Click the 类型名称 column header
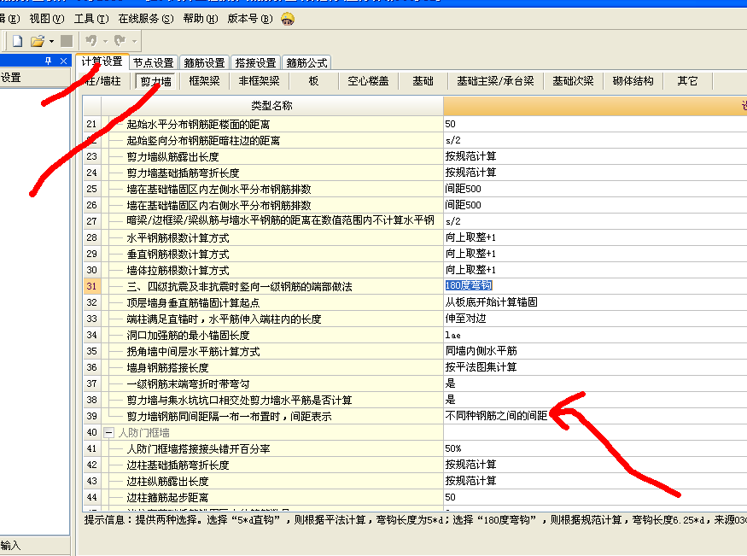Image resolution: width=747 pixels, height=556 pixels. pyautogui.click(x=272, y=106)
